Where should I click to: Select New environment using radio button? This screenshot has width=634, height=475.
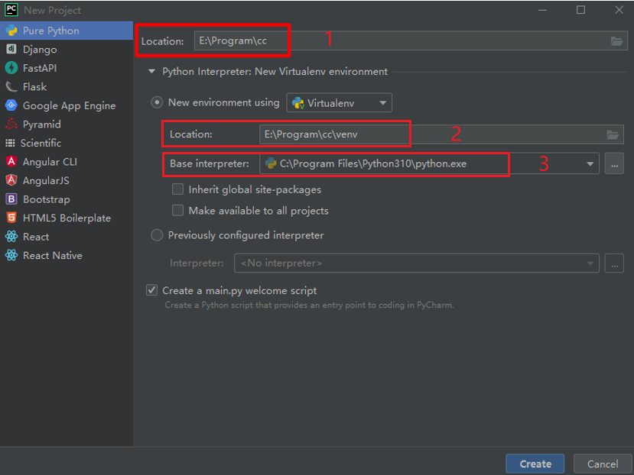pos(157,102)
